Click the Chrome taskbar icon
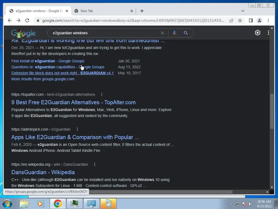The width and height of the screenshot is (278, 209). (58, 204)
